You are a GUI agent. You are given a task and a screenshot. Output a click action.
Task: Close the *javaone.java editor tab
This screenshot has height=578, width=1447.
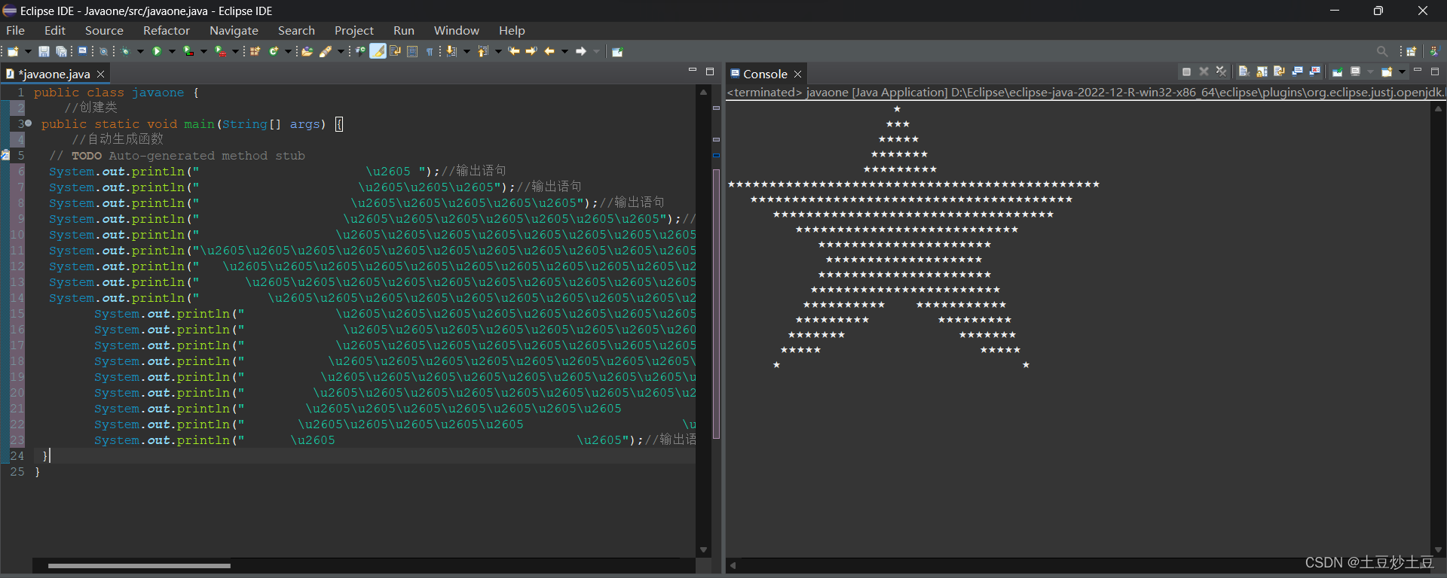tap(100, 74)
